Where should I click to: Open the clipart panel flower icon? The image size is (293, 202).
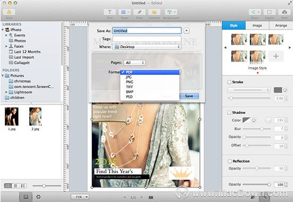pos(38,197)
